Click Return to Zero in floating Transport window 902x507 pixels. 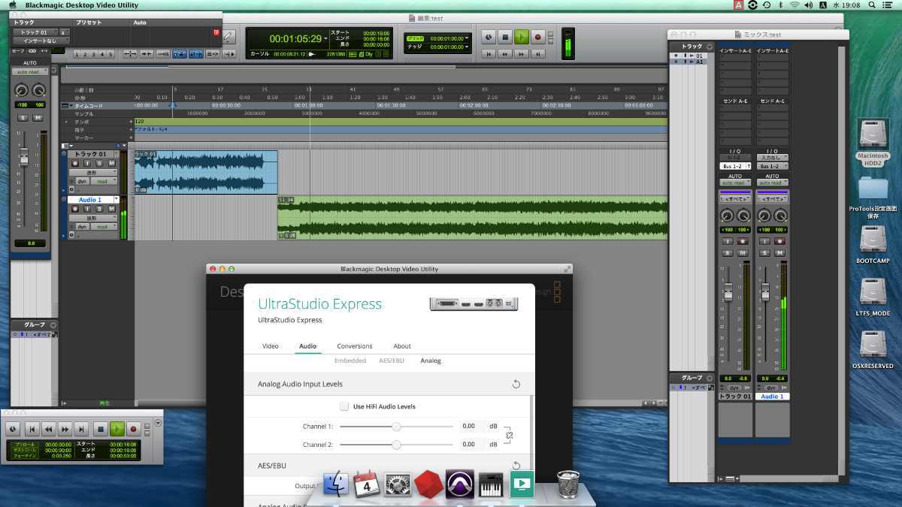click(32, 429)
